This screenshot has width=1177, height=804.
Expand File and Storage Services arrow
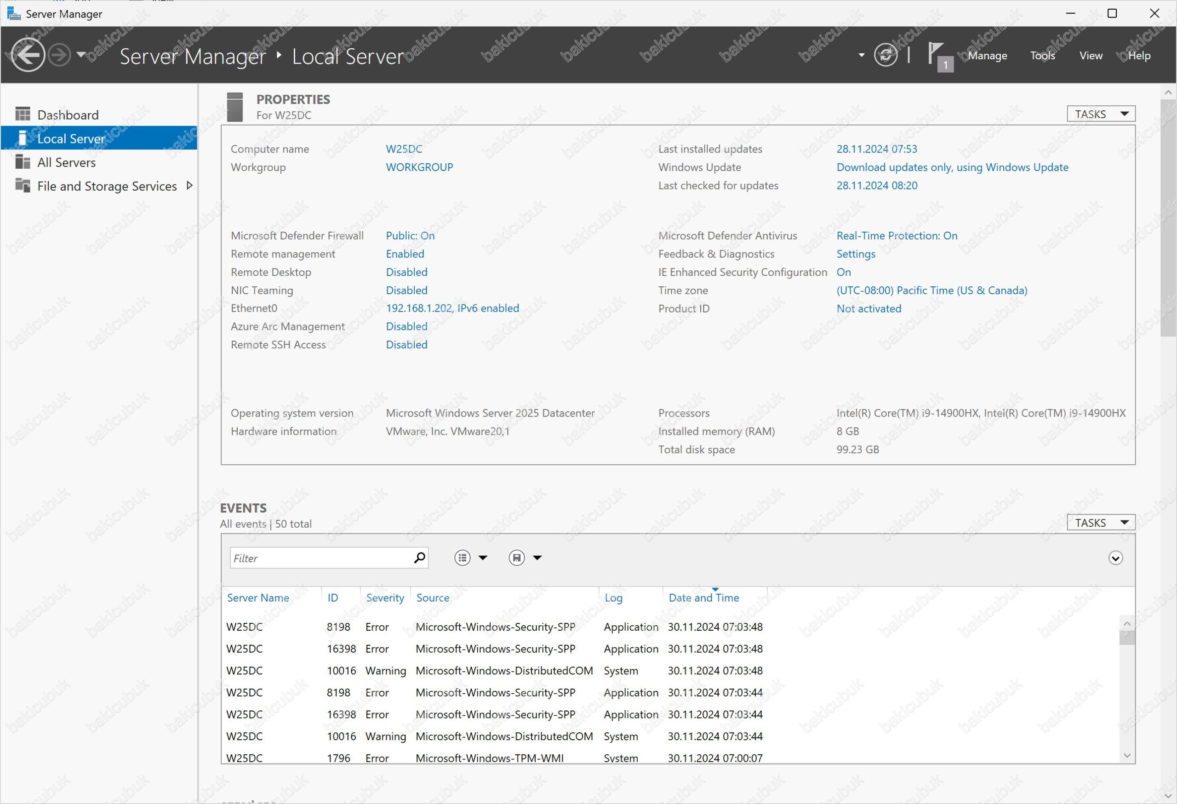(189, 185)
